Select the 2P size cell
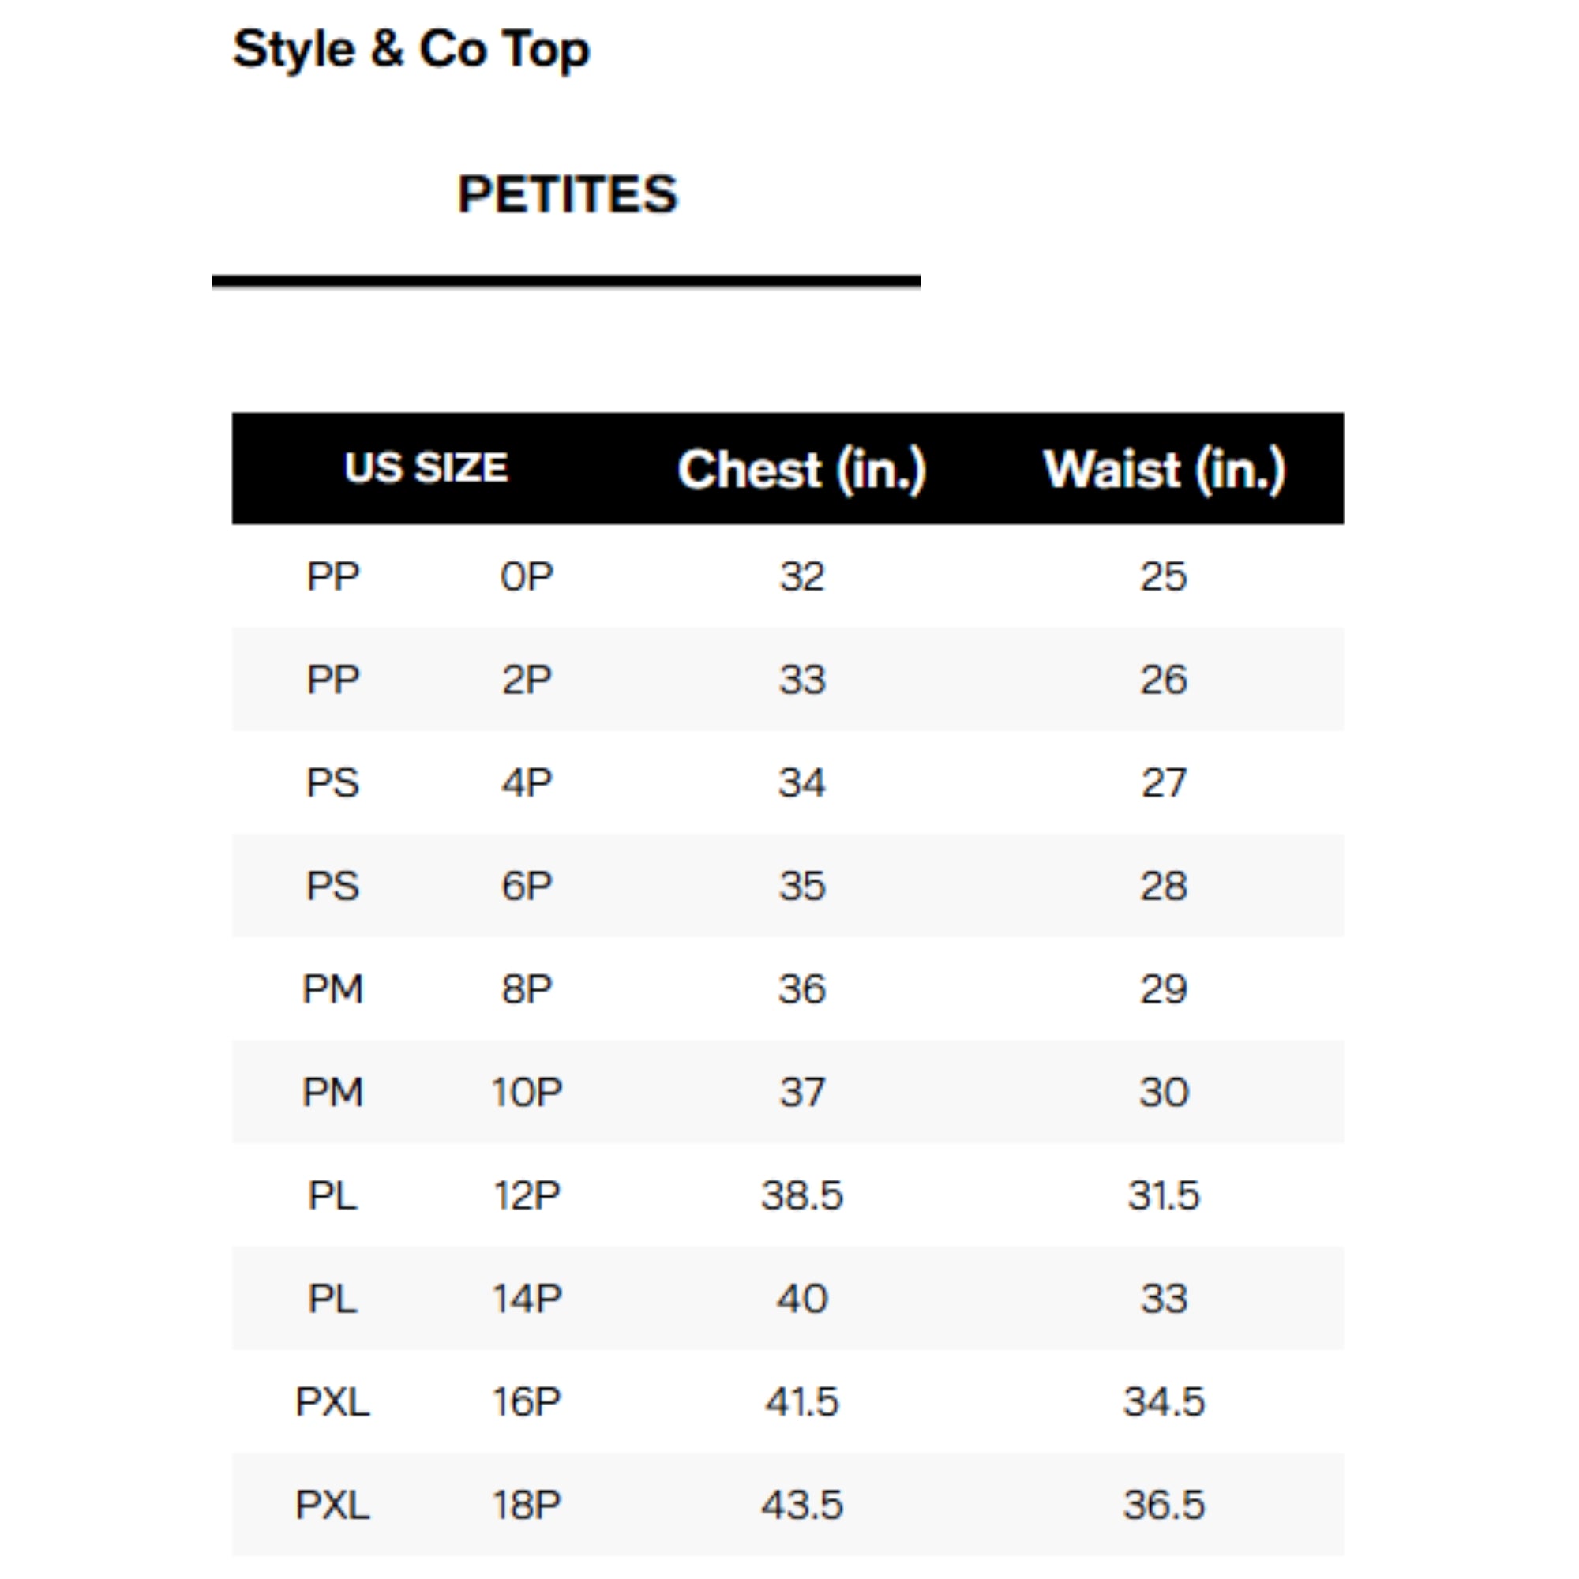The height and width of the screenshot is (1579, 1579). [527, 679]
